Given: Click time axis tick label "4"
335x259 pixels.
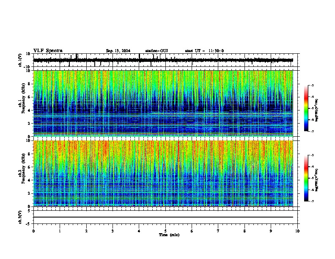Looking at the screenshot, I should 139,231.
